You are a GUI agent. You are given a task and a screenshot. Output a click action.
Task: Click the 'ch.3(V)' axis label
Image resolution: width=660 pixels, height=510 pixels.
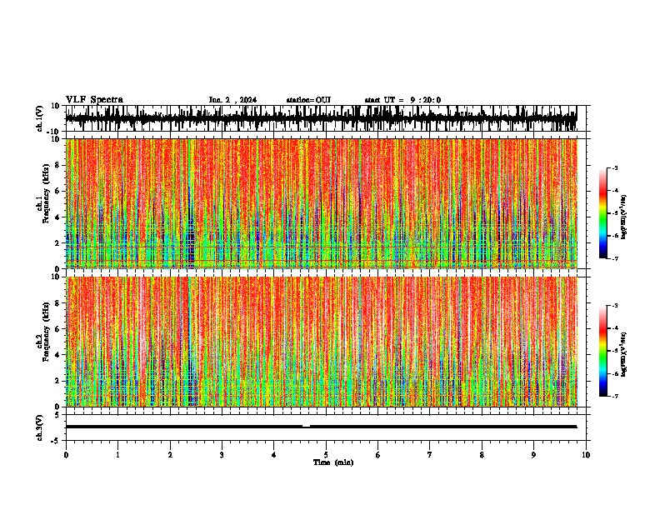click(x=40, y=427)
